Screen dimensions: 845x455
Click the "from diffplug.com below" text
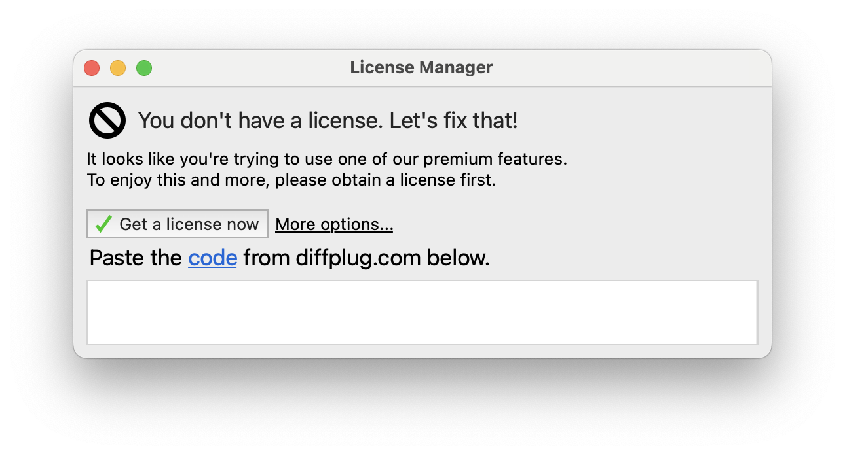tap(366, 258)
